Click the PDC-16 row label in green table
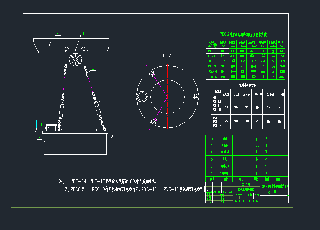The image size is (320, 230). coord(212,77)
